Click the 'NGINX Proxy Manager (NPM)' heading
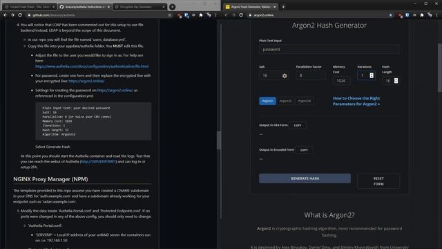The width and height of the screenshot is (442, 249). (50, 179)
